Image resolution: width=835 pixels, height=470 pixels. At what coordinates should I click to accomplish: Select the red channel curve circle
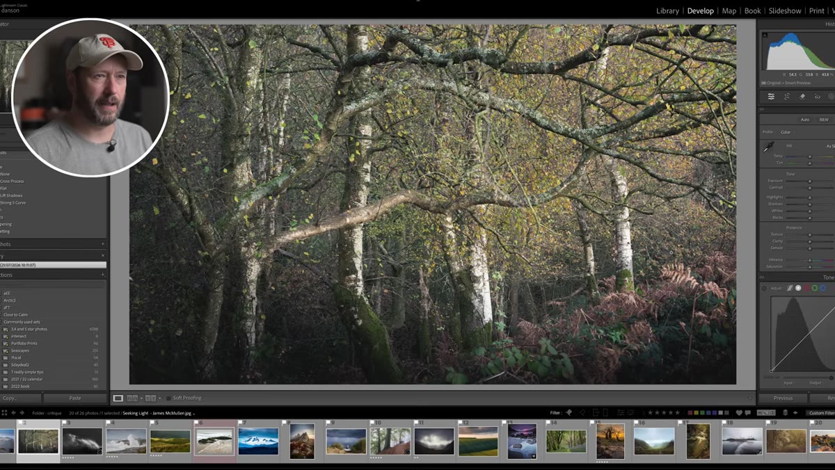pyautogui.click(x=806, y=288)
